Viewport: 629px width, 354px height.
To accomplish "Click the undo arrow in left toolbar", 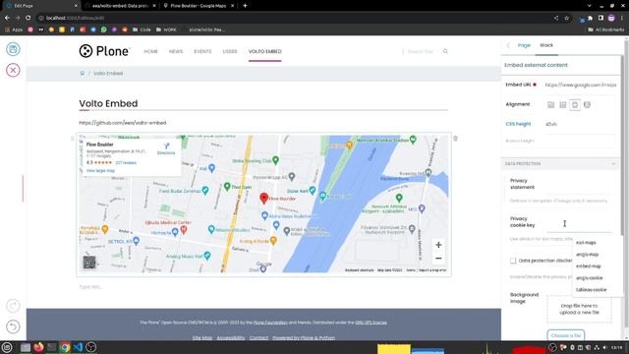I will [x=13, y=326].
